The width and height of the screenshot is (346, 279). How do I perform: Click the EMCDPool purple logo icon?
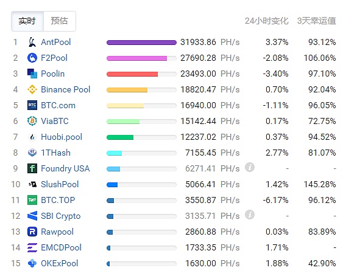click(x=32, y=247)
